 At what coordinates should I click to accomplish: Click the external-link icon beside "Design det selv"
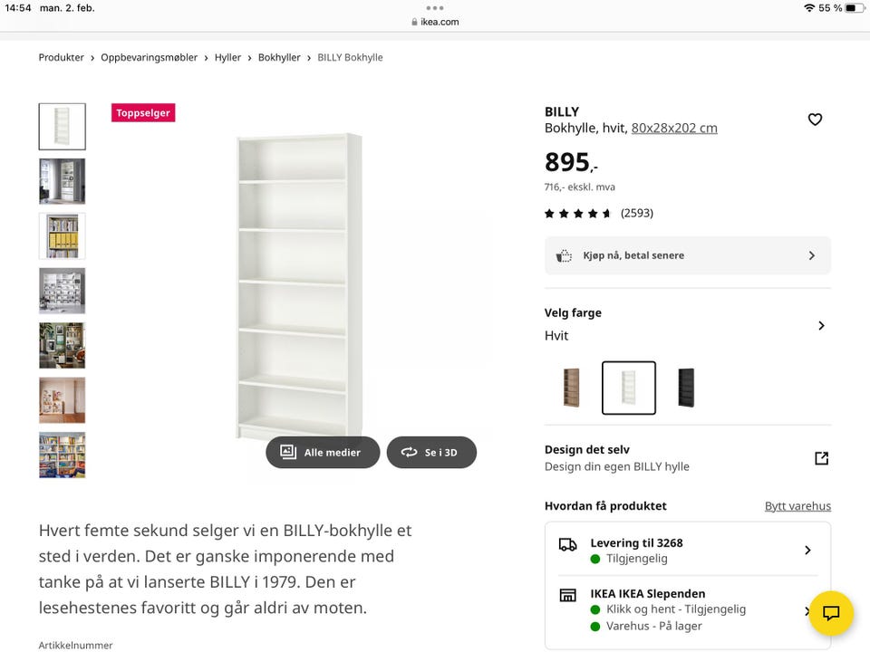[x=821, y=458]
